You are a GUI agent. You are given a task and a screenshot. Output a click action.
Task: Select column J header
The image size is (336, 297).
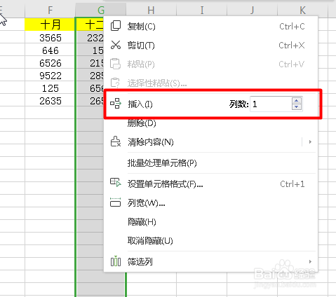[252, 11]
